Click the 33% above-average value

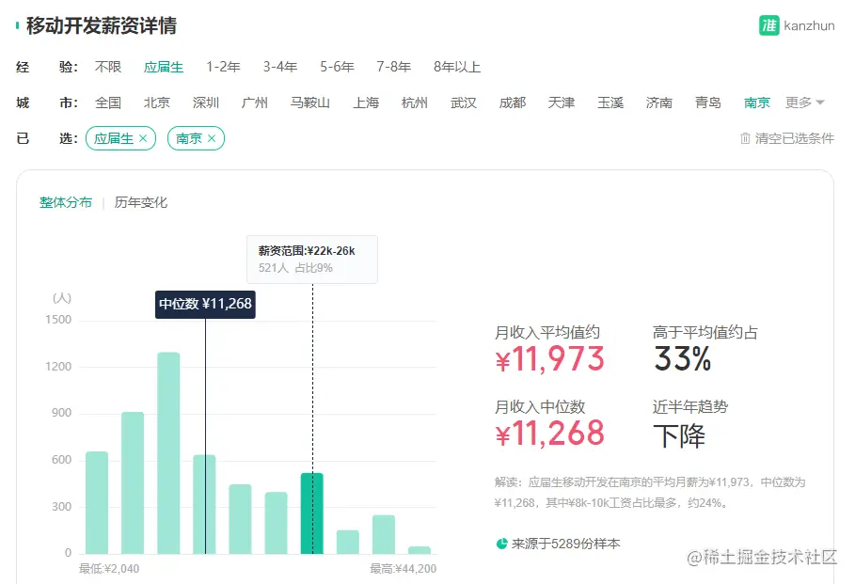(x=682, y=359)
